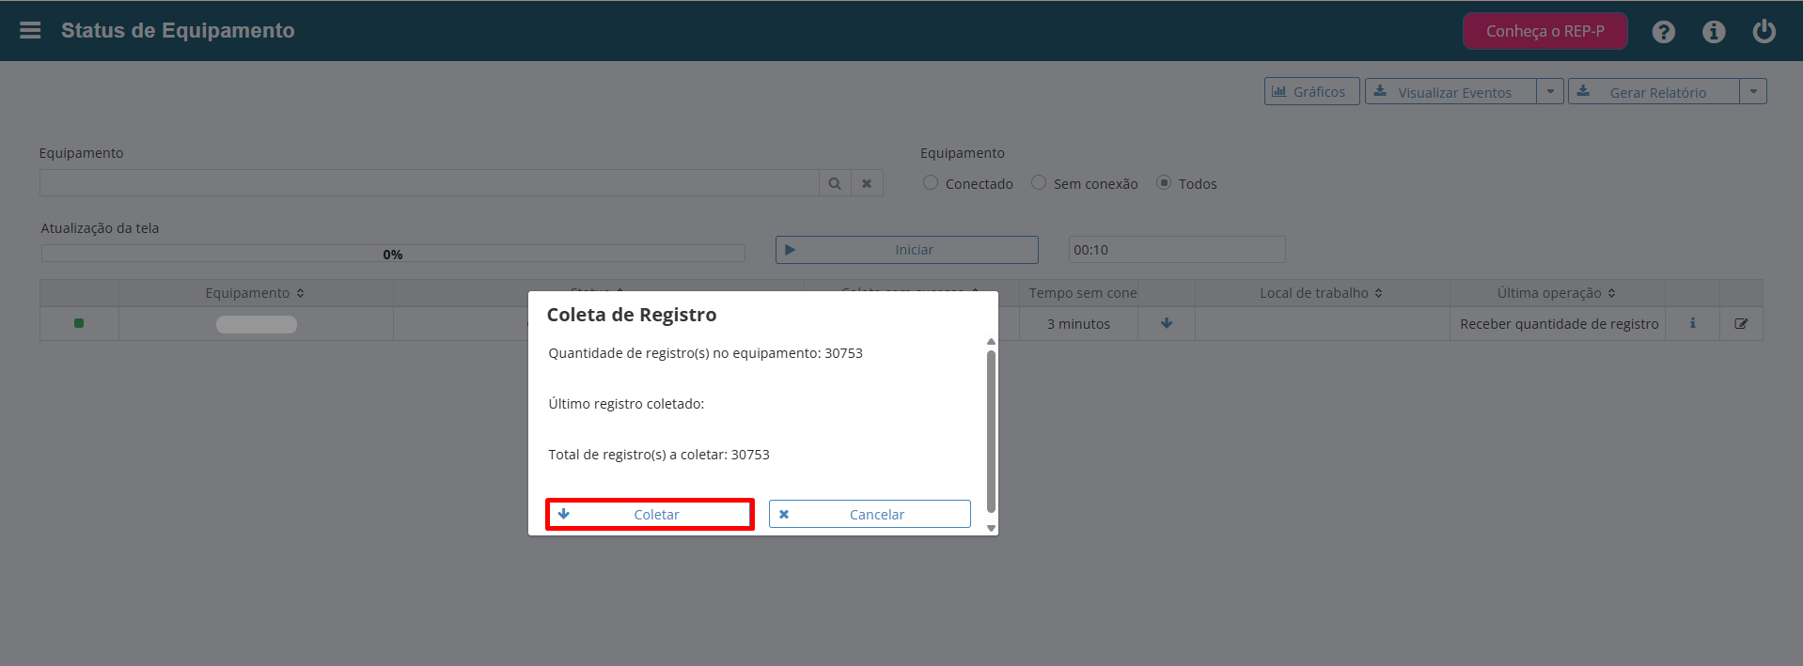The width and height of the screenshot is (1803, 666).
Task: Open the help question mark icon
Action: [x=1663, y=32]
